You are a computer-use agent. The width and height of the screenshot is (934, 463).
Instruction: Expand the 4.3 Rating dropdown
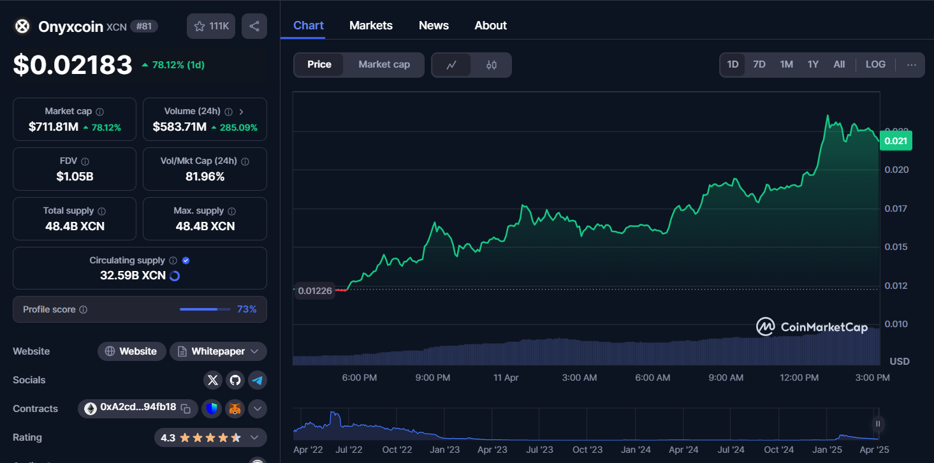(x=254, y=437)
